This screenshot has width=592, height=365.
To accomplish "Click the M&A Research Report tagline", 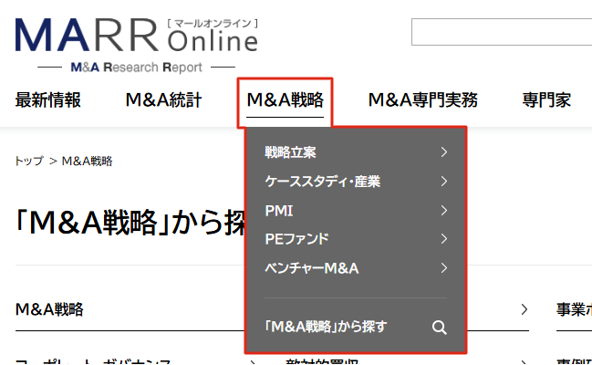I will click(136, 68).
